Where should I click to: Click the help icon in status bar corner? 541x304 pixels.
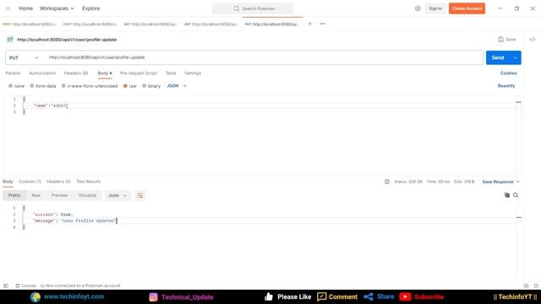pyautogui.click(x=536, y=285)
